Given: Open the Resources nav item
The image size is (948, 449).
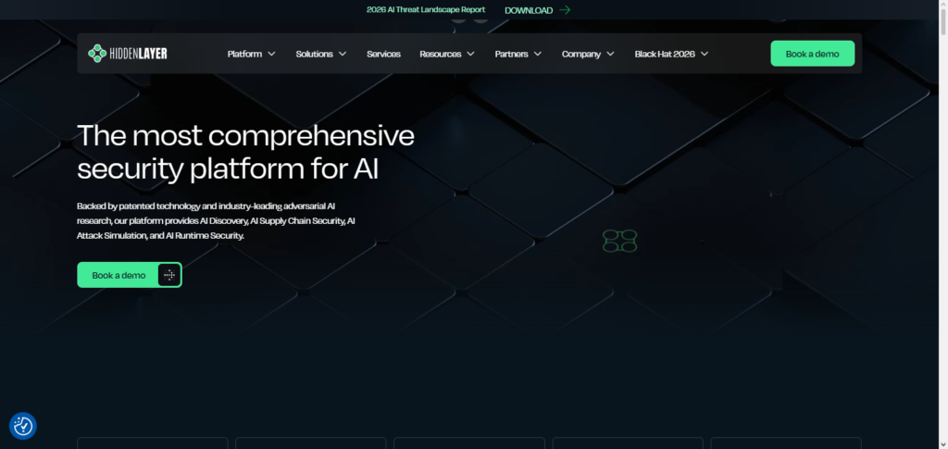Looking at the screenshot, I should tap(441, 54).
